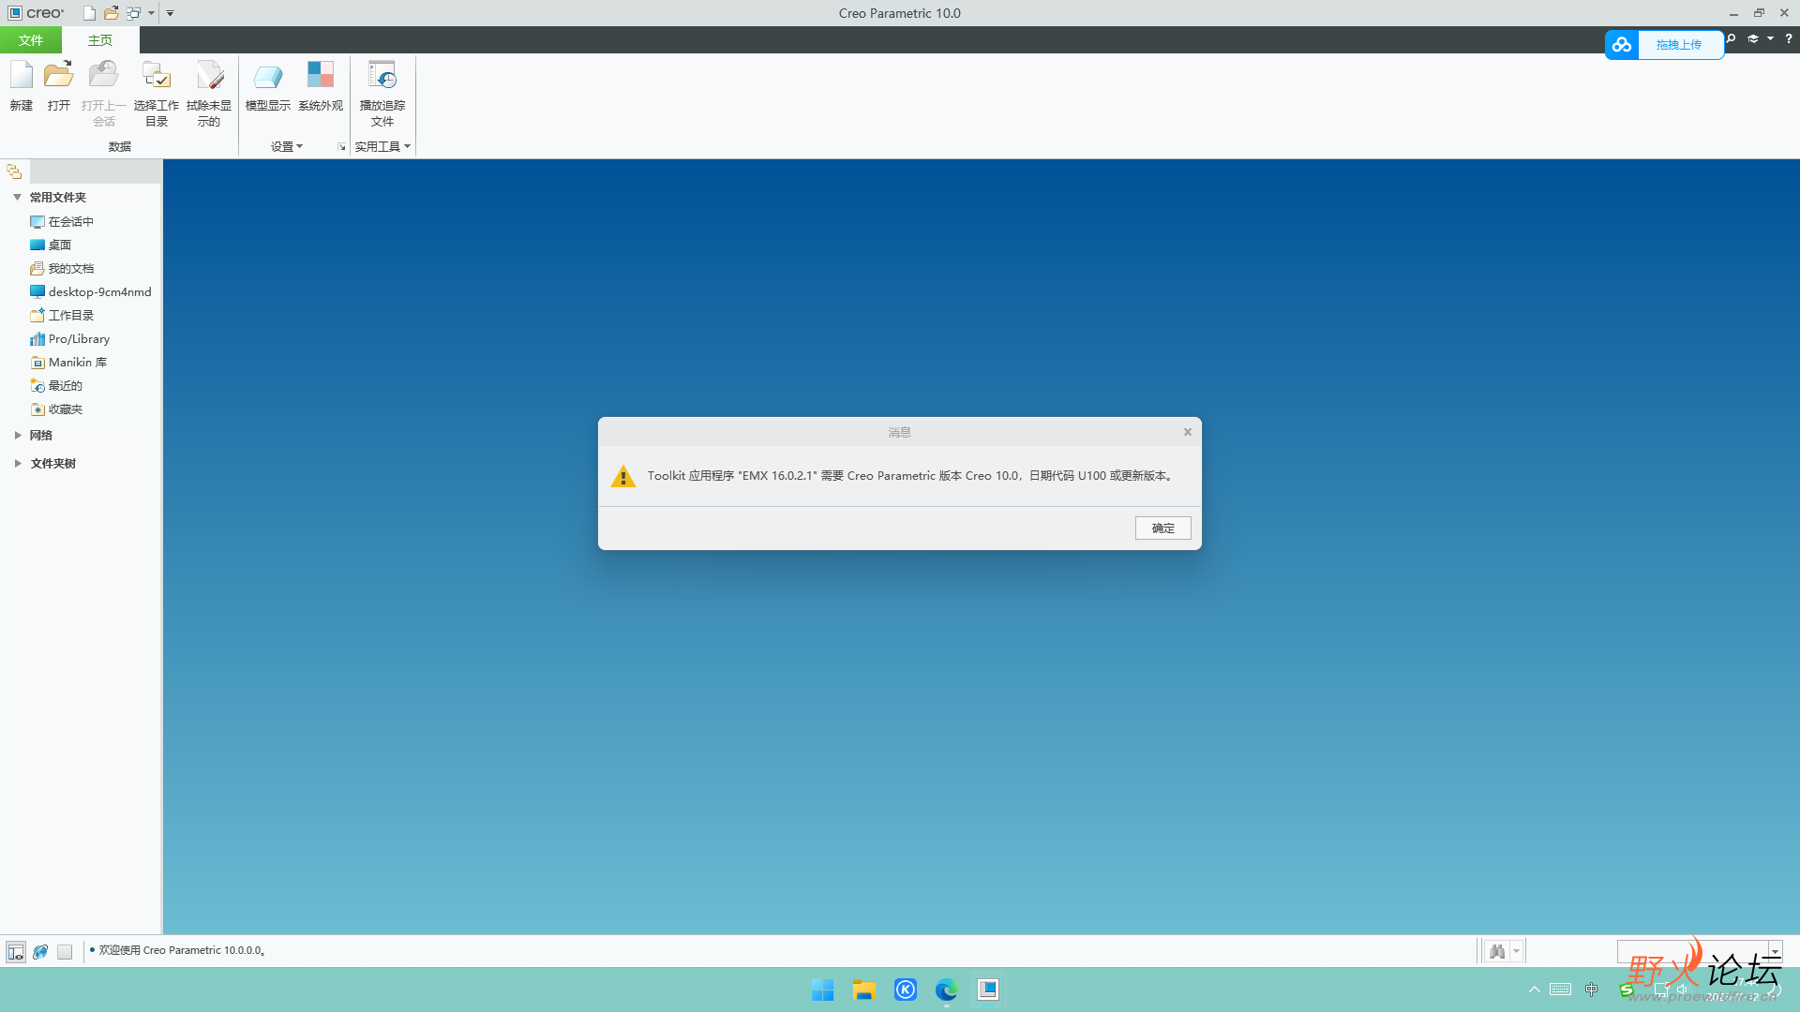Screen dimensions: 1800x1012
Task: Open the window switch dropdown arrow
Action: coord(151,13)
